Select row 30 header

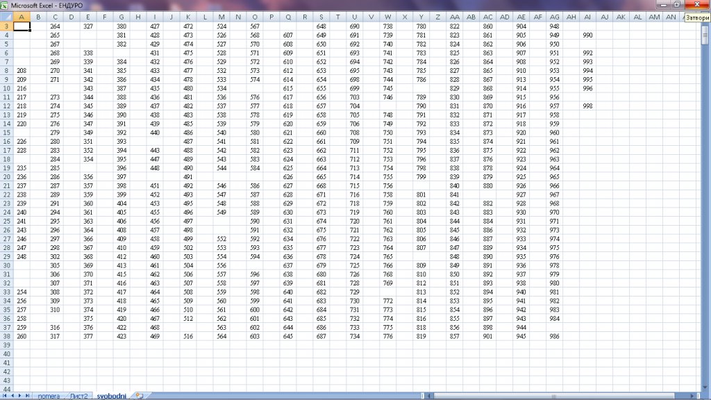(x=6, y=265)
